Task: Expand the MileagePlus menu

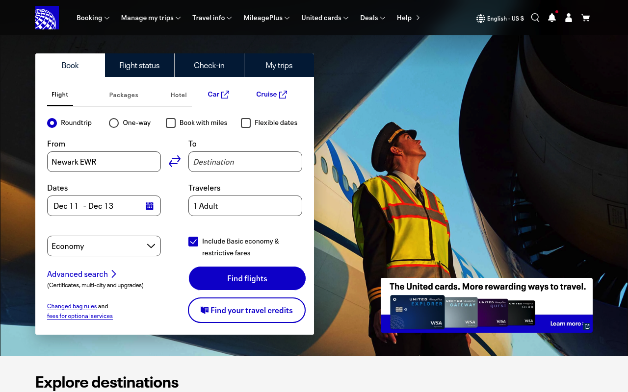Action: tap(266, 18)
